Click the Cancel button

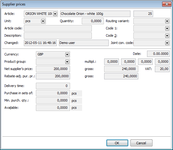(141, 143)
